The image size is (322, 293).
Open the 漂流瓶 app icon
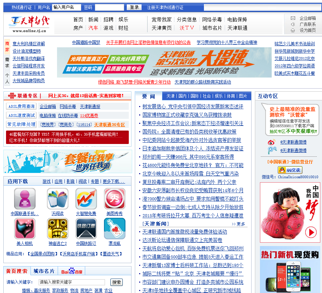[115, 229]
